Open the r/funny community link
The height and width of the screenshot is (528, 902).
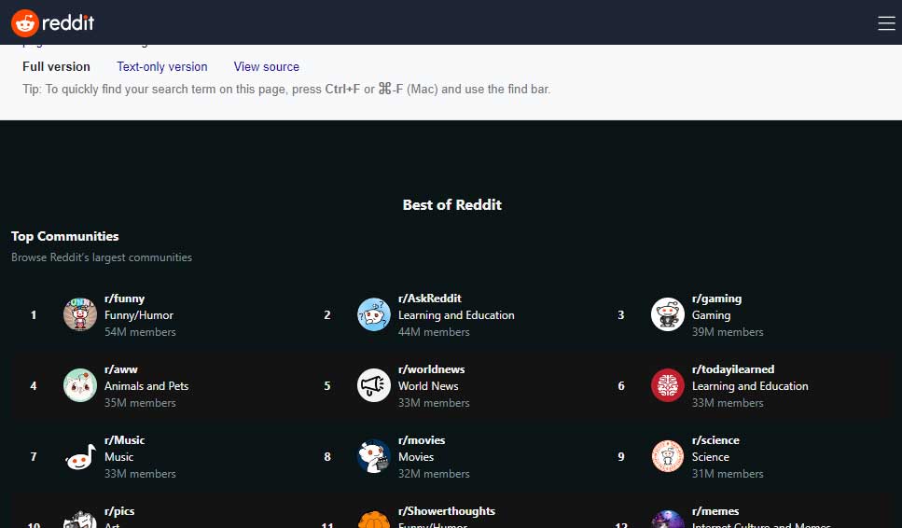pos(124,299)
